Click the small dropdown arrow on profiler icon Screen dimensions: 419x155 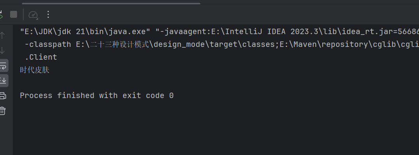37,19
